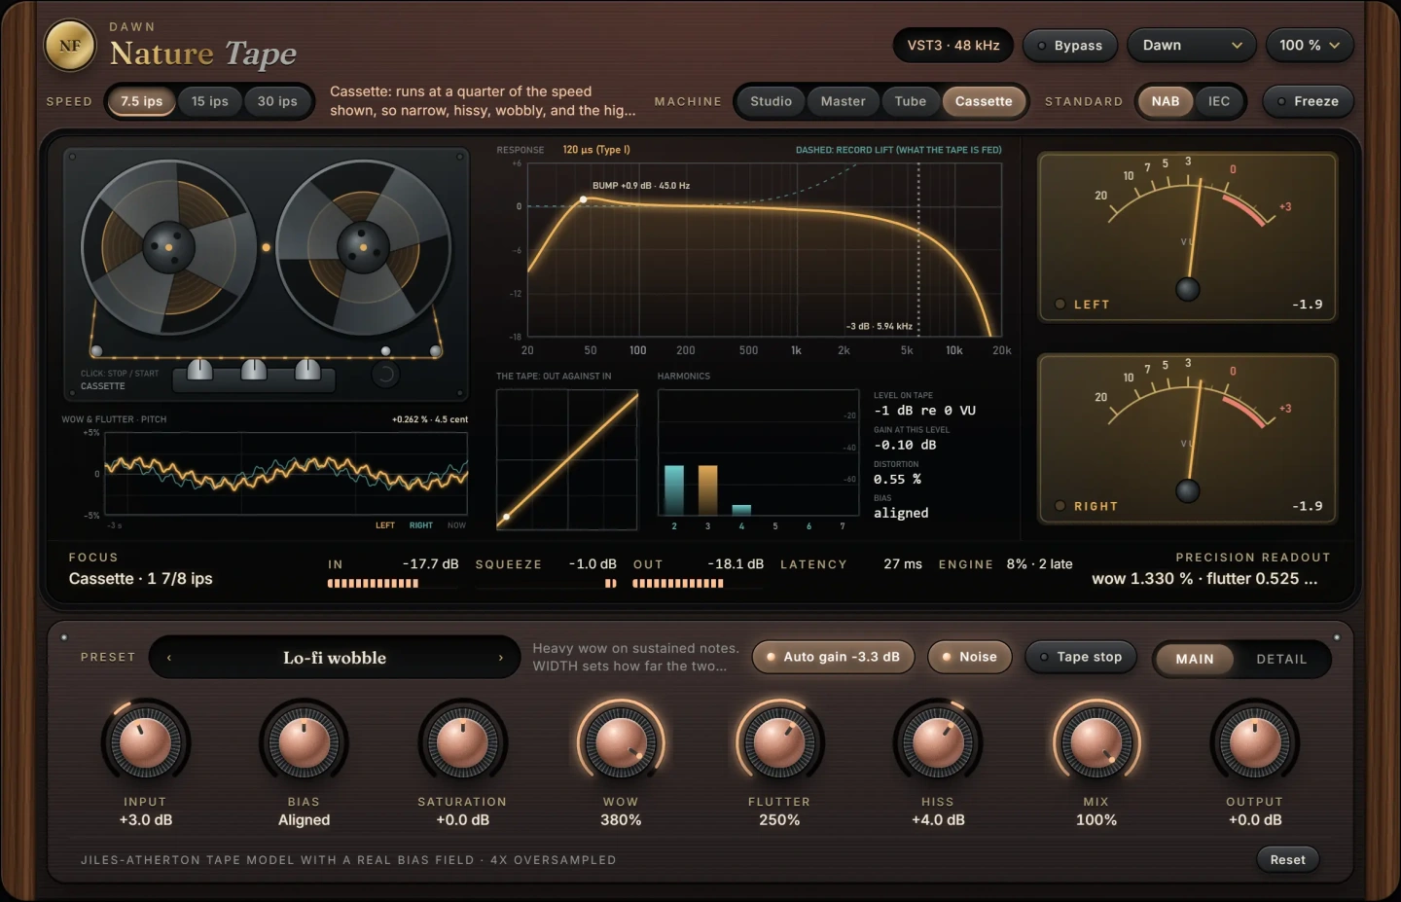This screenshot has height=902, width=1401.
Task: Select 30 ips speed
Action: coord(277,101)
